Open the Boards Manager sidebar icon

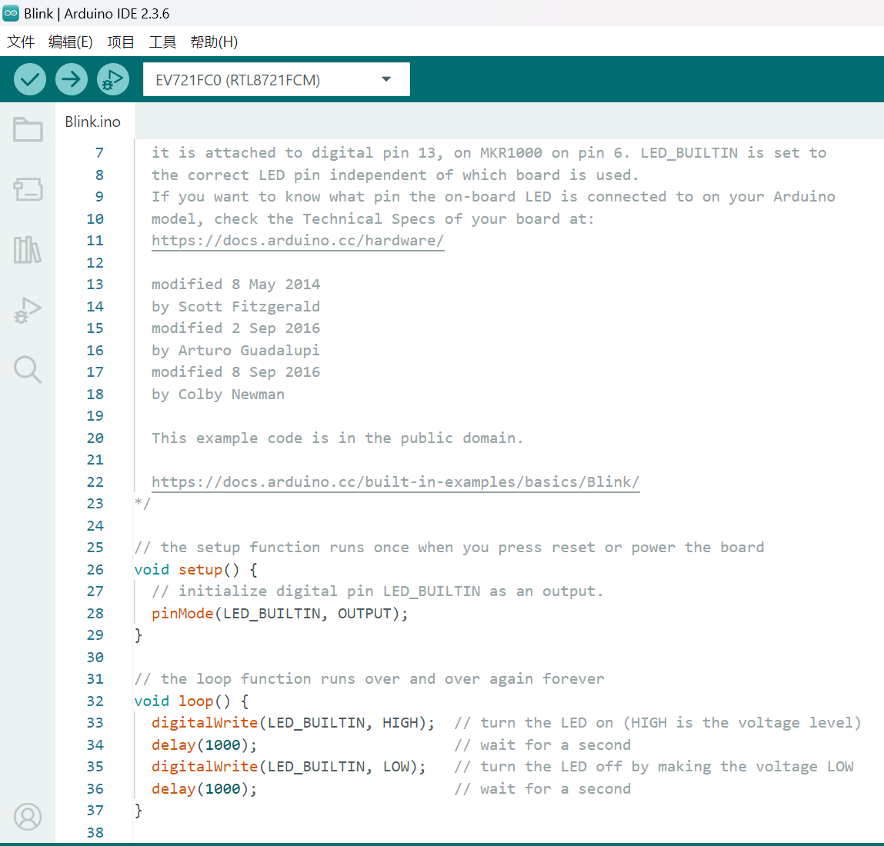point(28,189)
